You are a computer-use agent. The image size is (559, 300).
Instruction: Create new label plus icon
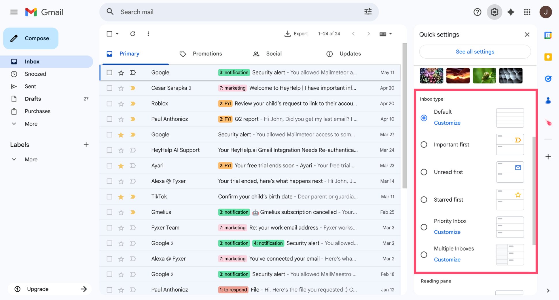pyautogui.click(x=86, y=145)
